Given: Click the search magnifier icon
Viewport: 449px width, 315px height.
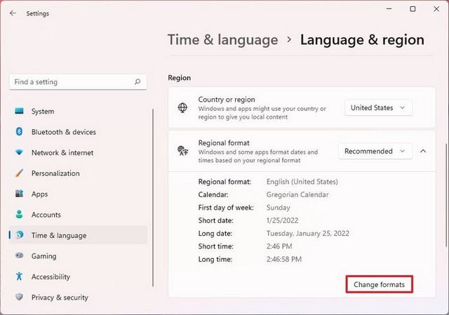Looking at the screenshot, I should pyautogui.click(x=138, y=82).
